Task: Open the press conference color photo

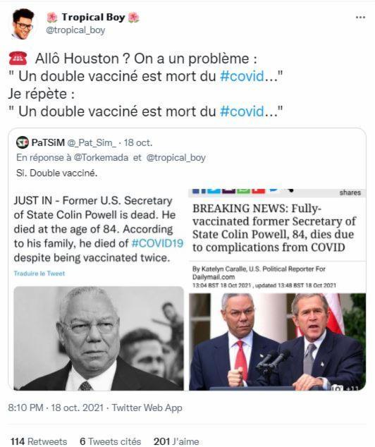Action: point(277,341)
